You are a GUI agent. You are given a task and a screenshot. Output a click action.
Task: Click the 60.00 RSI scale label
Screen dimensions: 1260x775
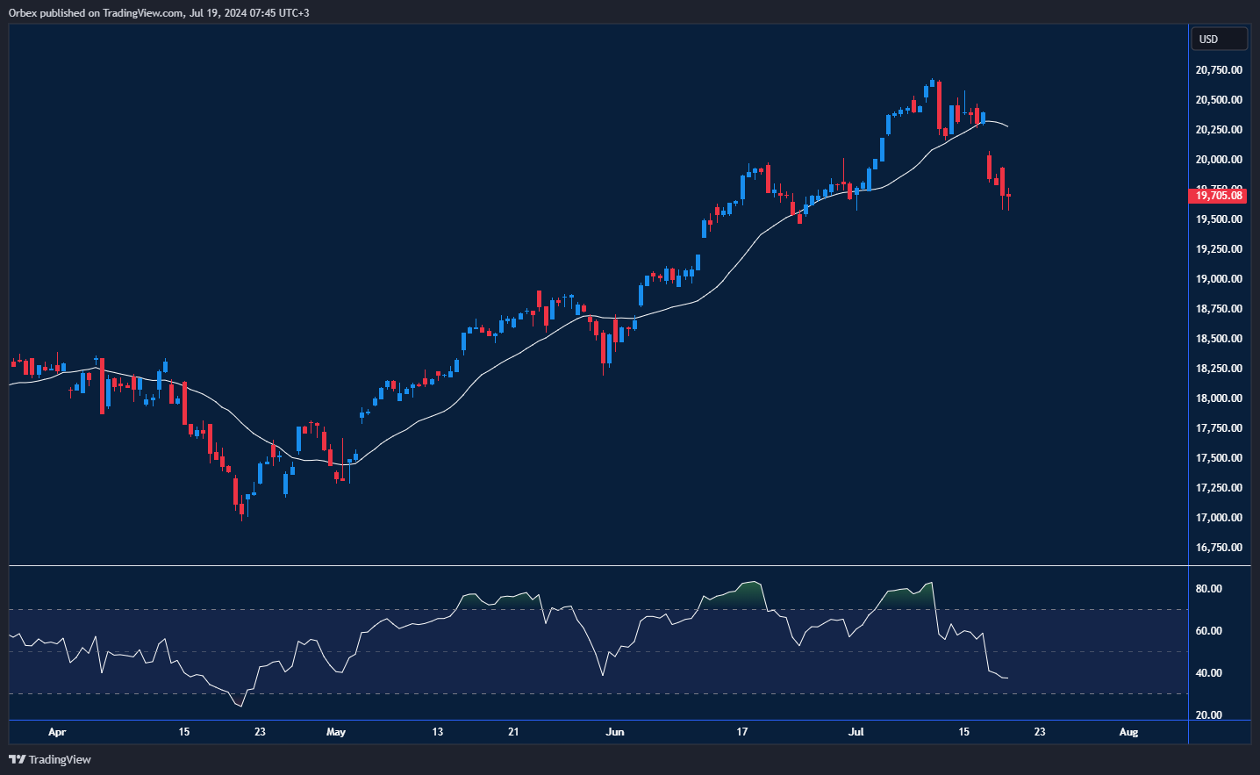pyautogui.click(x=1208, y=631)
